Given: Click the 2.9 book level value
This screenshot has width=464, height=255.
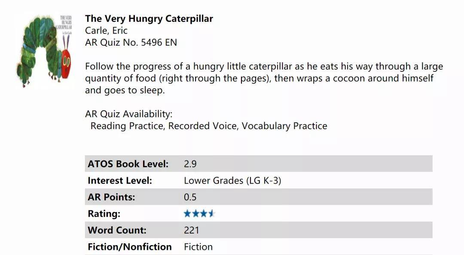Looking at the screenshot, I should tap(190, 164).
